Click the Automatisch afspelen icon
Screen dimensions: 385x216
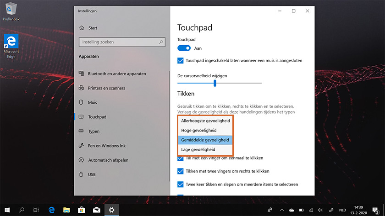81,160
